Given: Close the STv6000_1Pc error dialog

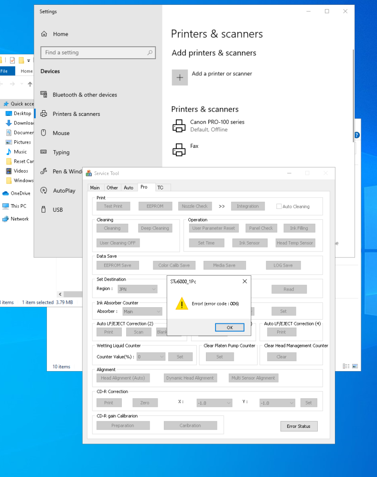Looking at the screenshot, I should tap(245, 281).
